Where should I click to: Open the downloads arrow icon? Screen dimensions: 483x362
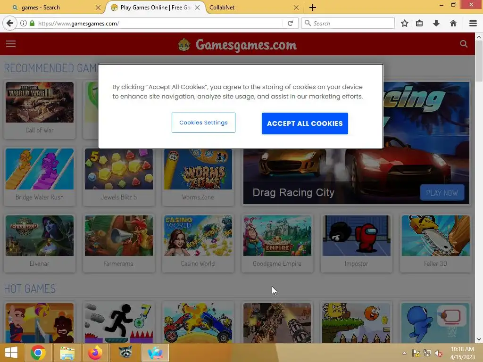(436, 24)
